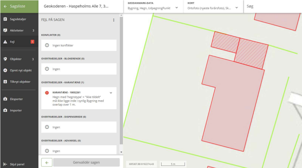This screenshot has height=168, width=302.
Task: Click the Opret nyt objekt plus icon
Action: [5, 71]
